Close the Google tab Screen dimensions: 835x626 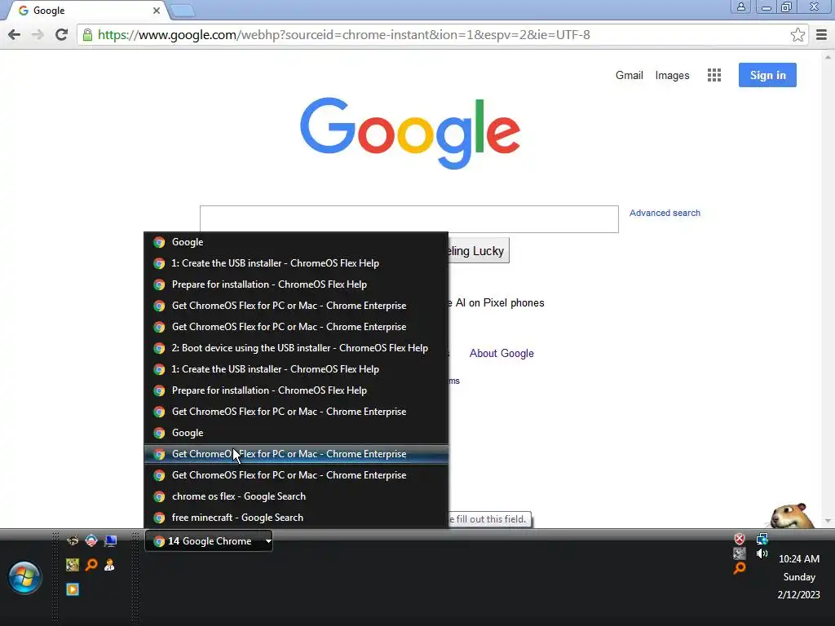pos(156,11)
